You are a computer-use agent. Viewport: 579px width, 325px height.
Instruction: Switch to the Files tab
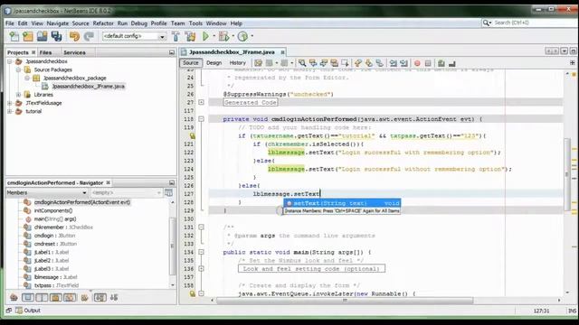(x=45, y=52)
